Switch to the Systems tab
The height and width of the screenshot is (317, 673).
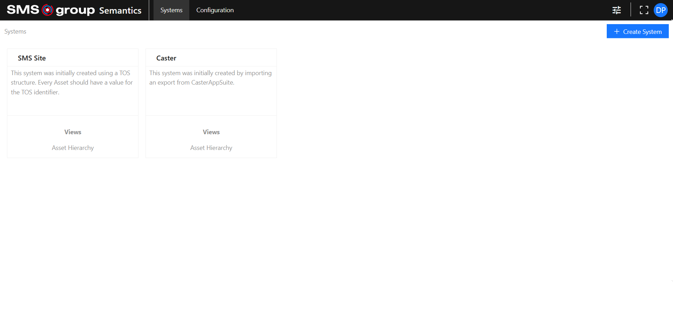pos(171,10)
